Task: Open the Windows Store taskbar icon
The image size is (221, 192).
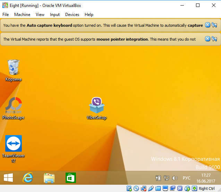Action: point(71,178)
